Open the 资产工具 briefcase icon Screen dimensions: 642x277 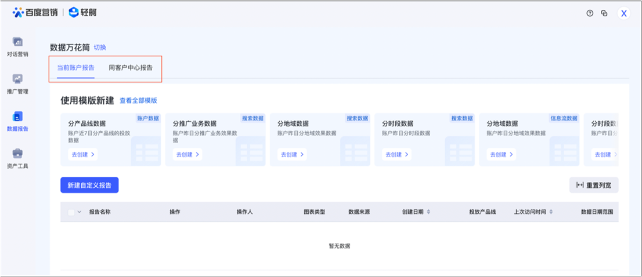click(17, 154)
